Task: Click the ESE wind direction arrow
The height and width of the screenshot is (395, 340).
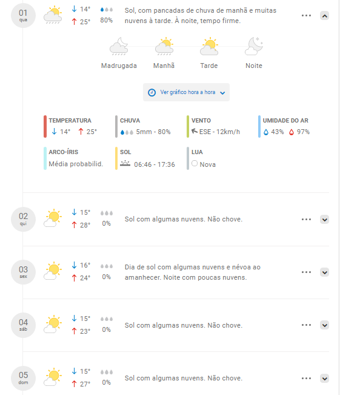Action: pos(195,131)
